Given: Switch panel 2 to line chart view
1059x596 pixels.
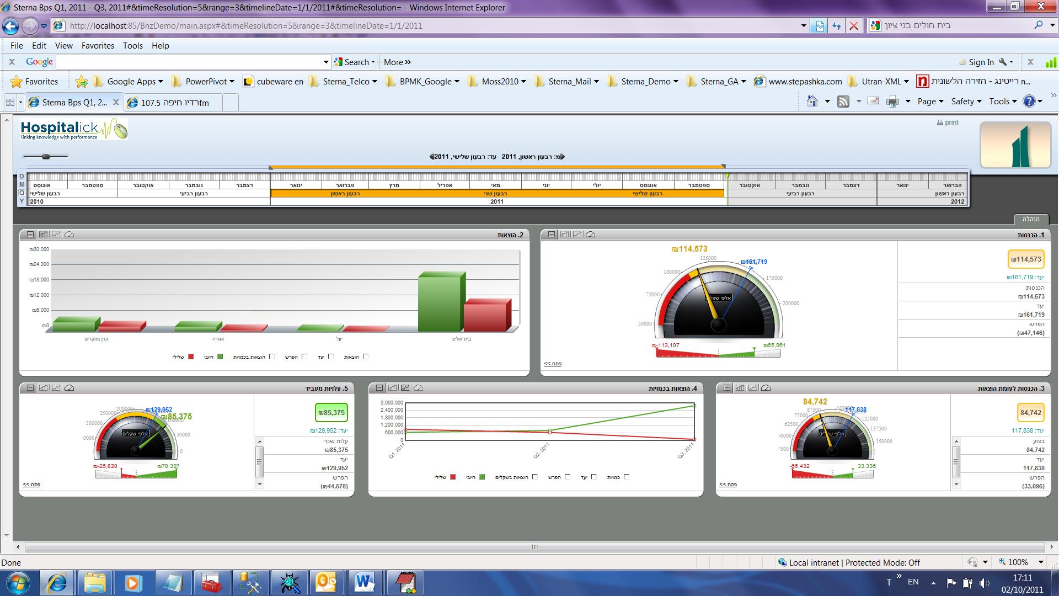Looking at the screenshot, I should click(x=56, y=235).
